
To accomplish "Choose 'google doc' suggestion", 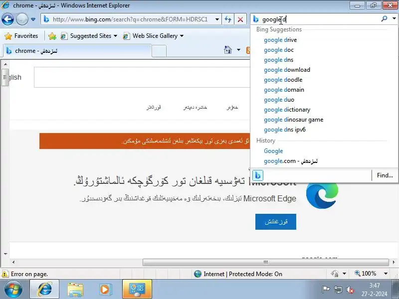I will tap(279, 50).
